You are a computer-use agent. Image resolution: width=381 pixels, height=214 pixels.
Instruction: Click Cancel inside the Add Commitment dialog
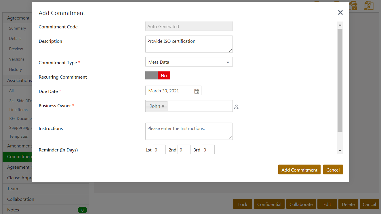click(x=333, y=170)
